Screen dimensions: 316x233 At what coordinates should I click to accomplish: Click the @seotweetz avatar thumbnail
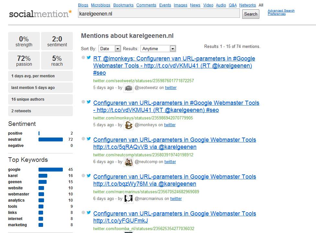(129, 88)
